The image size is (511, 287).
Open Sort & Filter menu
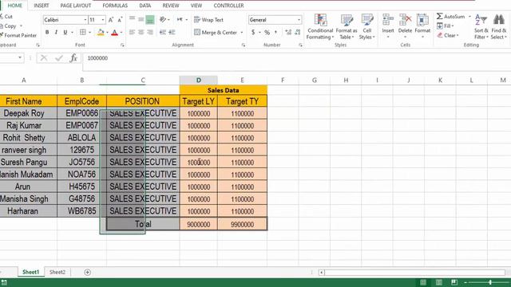[x=481, y=26]
